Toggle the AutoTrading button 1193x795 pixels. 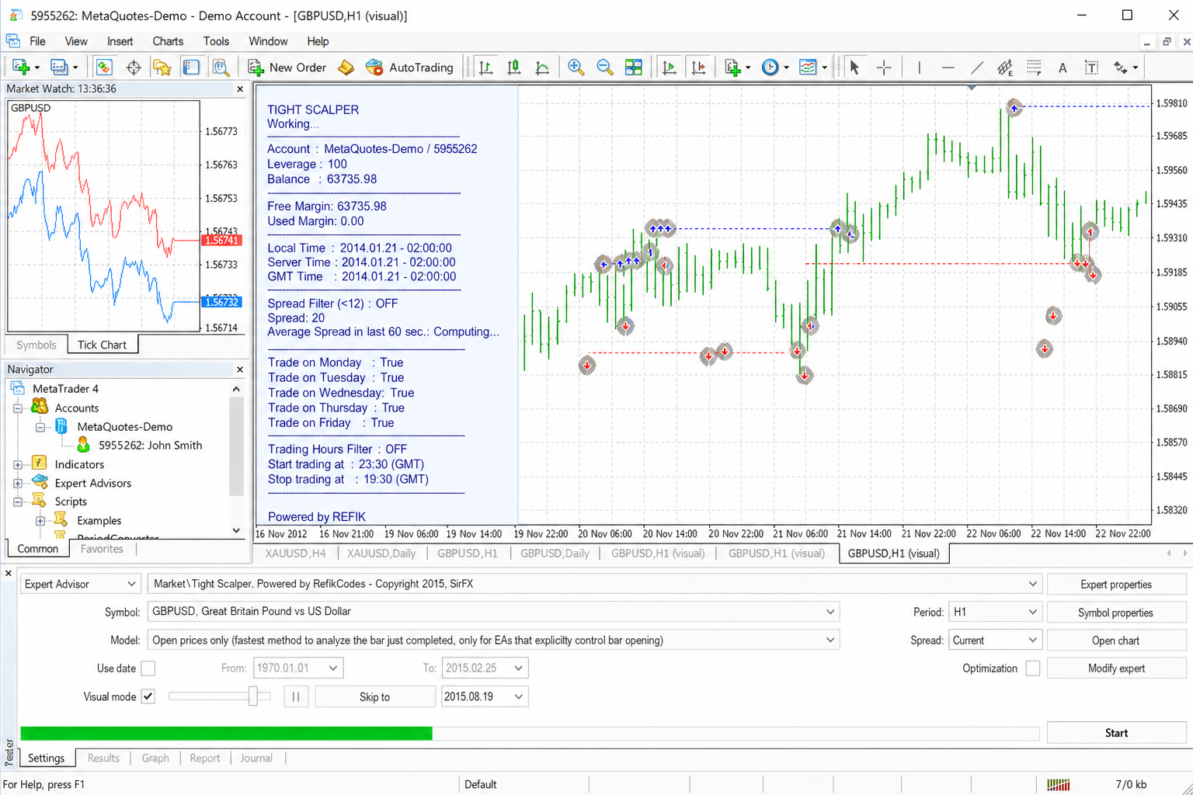pyautogui.click(x=409, y=68)
